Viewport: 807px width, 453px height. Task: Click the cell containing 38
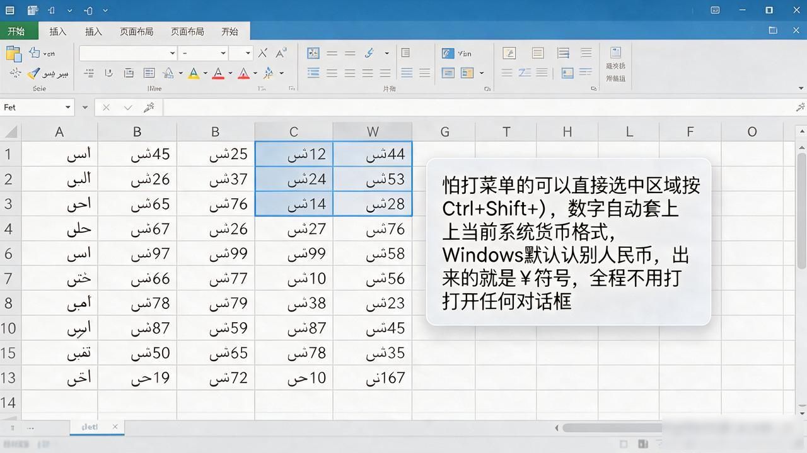[x=294, y=303]
